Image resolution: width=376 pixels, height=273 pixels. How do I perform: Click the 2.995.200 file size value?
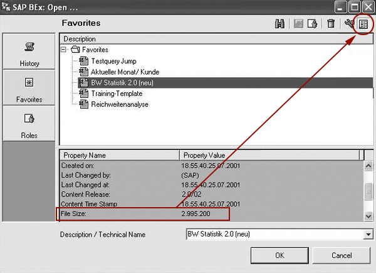point(196,214)
